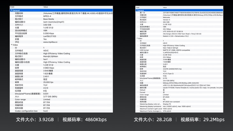
Task: Select the 25.000 fps frame rate row
Action: click(x=48, y=82)
